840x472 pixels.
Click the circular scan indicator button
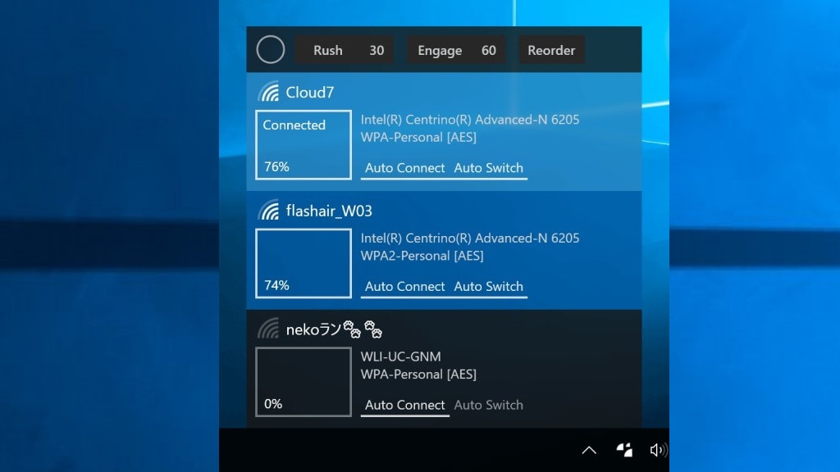point(271,50)
